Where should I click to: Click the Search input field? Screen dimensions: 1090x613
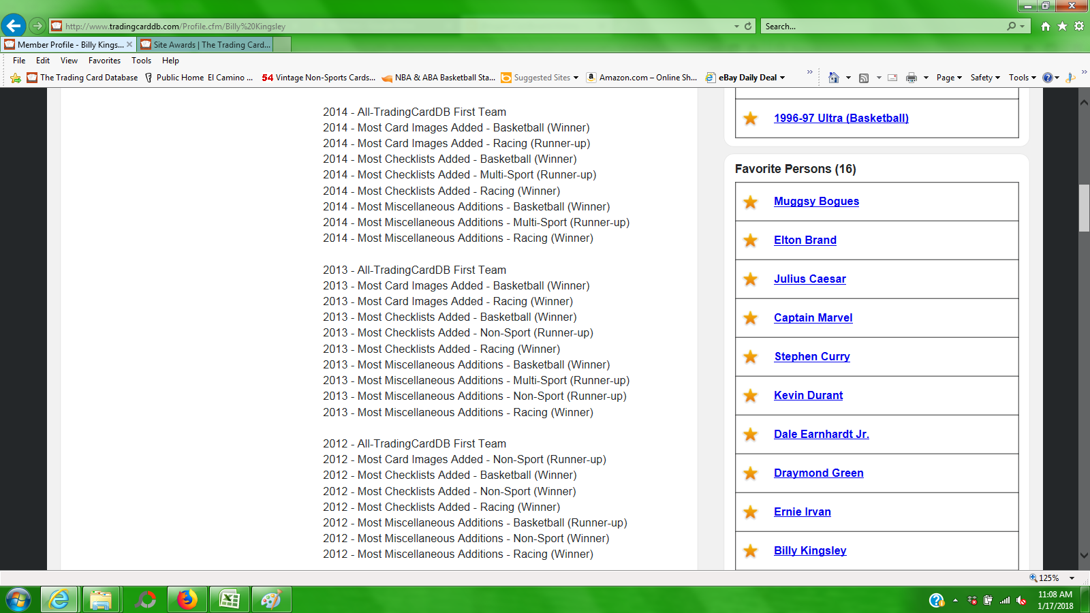(x=884, y=27)
